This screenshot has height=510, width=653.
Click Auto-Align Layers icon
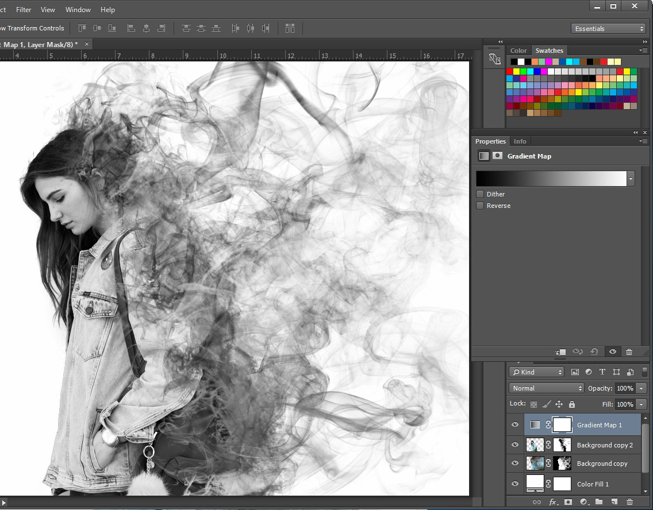(290, 28)
